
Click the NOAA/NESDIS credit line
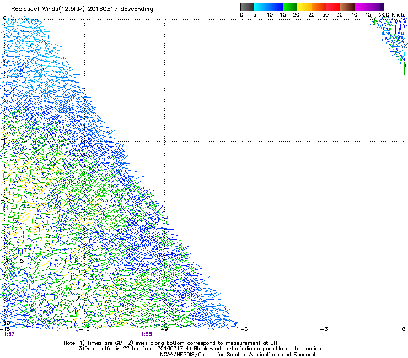[x=238, y=355]
